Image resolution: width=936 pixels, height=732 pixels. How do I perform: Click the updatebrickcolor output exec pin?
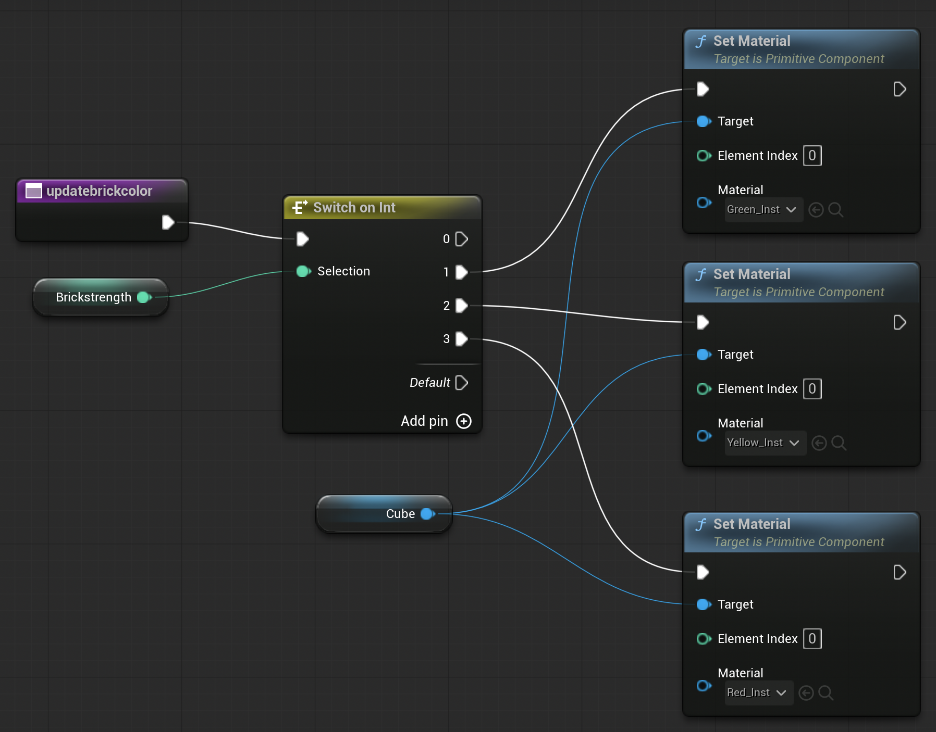tap(168, 222)
